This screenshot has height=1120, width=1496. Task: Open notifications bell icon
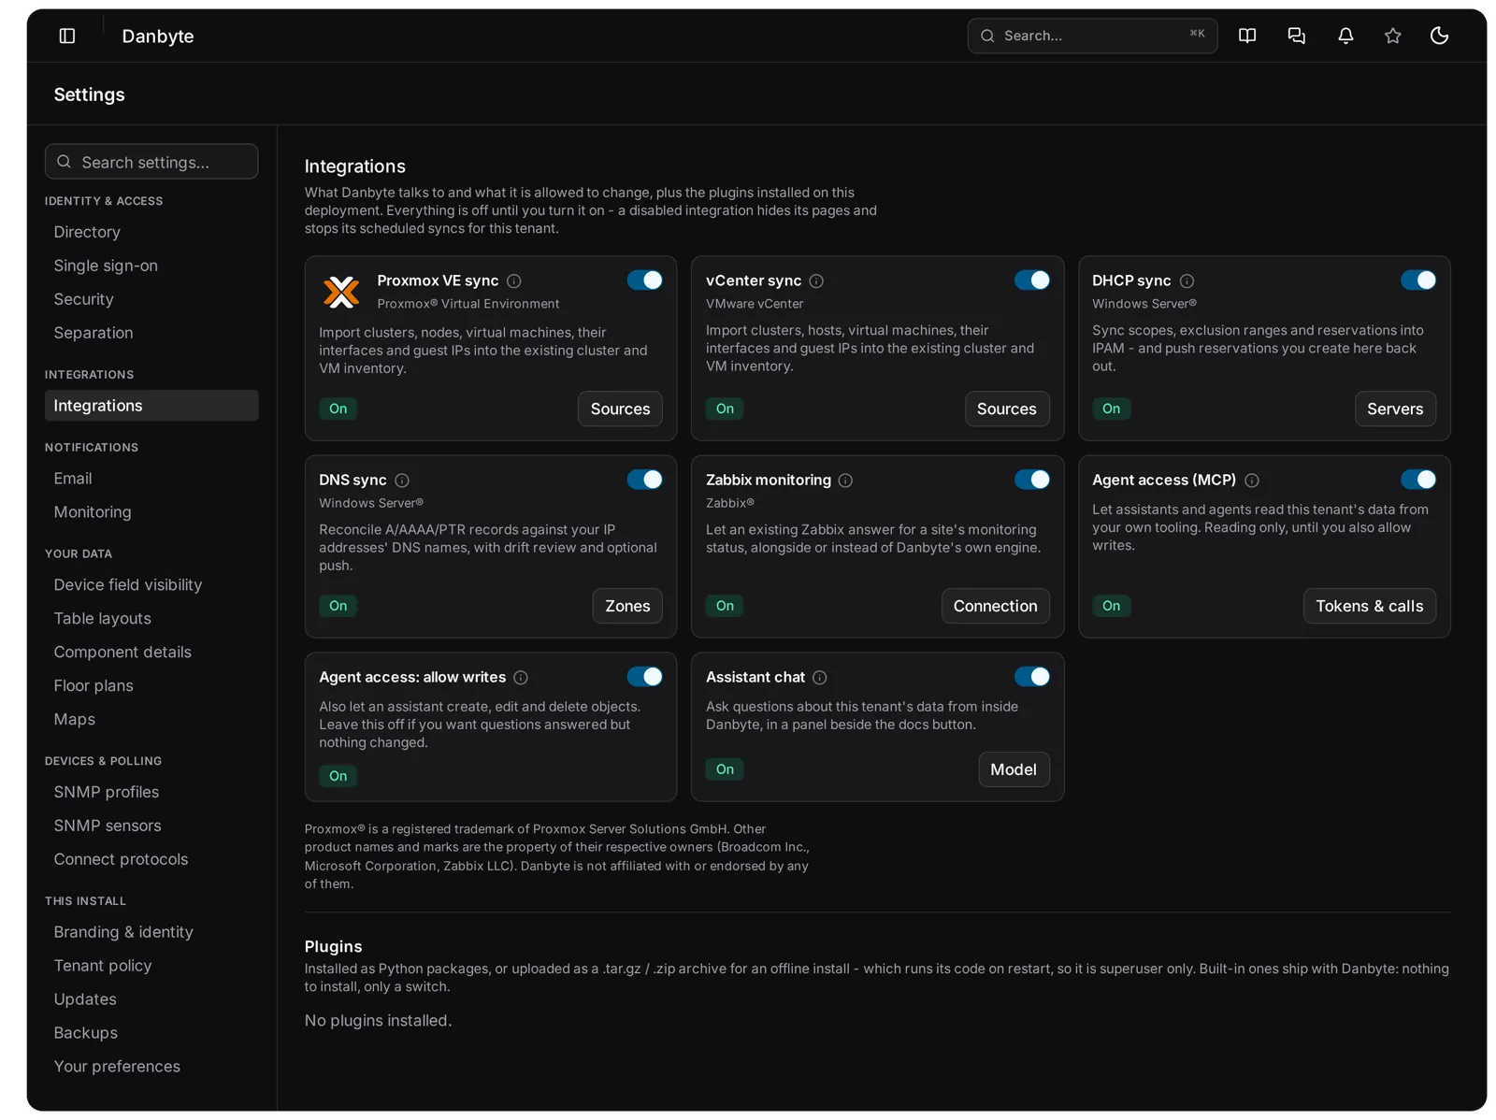(x=1345, y=36)
